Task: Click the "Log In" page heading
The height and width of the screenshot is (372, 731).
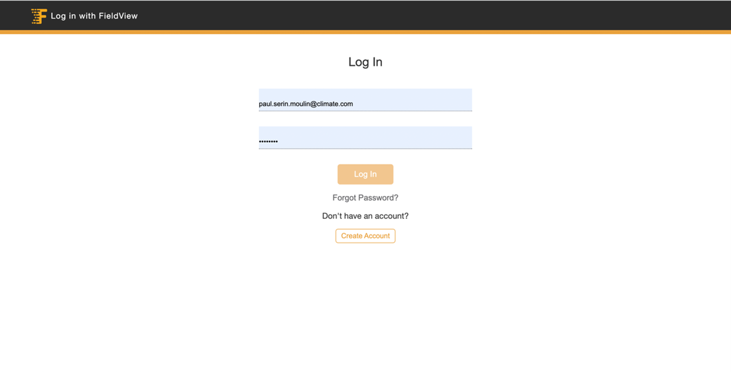Action: pyautogui.click(x=365, y=62)
